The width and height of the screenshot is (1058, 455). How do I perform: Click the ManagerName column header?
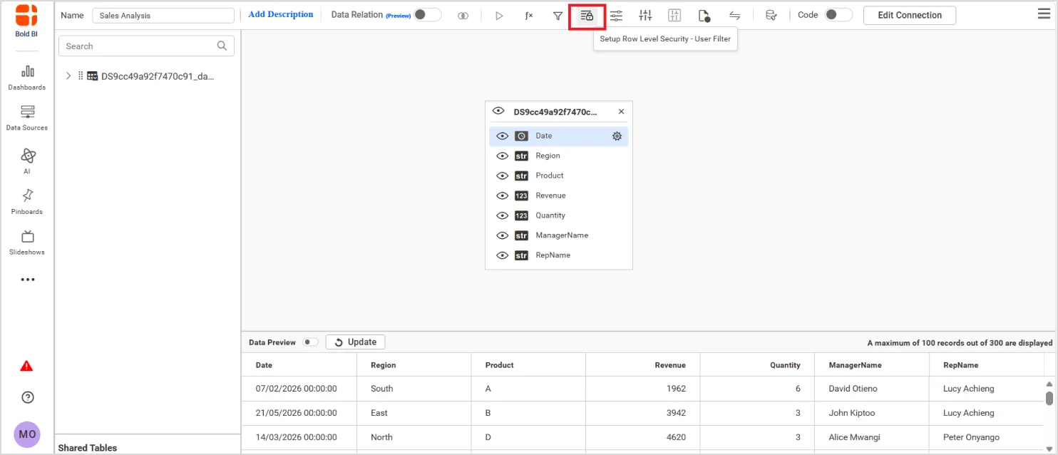pos(872,365)
